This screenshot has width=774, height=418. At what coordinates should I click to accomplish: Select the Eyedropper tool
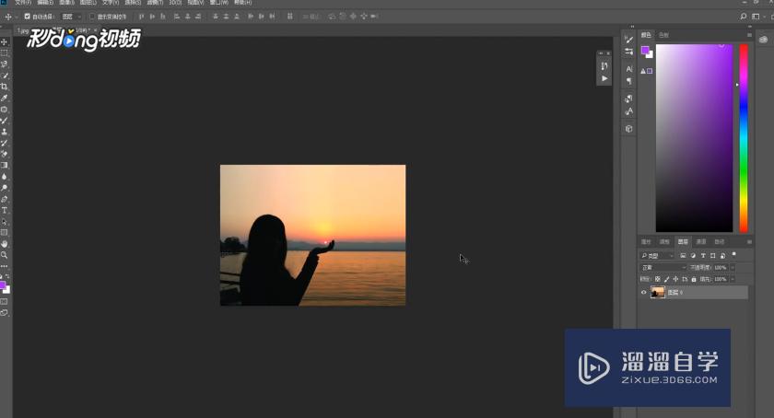coord(5,98)
